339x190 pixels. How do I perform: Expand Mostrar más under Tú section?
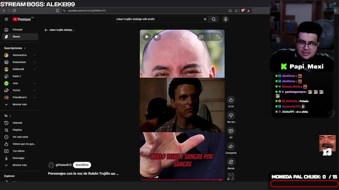(20, 165)
